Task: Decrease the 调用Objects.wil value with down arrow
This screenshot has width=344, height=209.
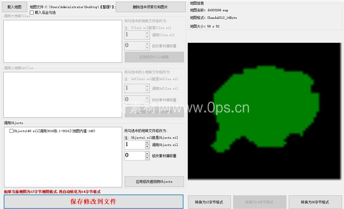Action: pos(147,147)
